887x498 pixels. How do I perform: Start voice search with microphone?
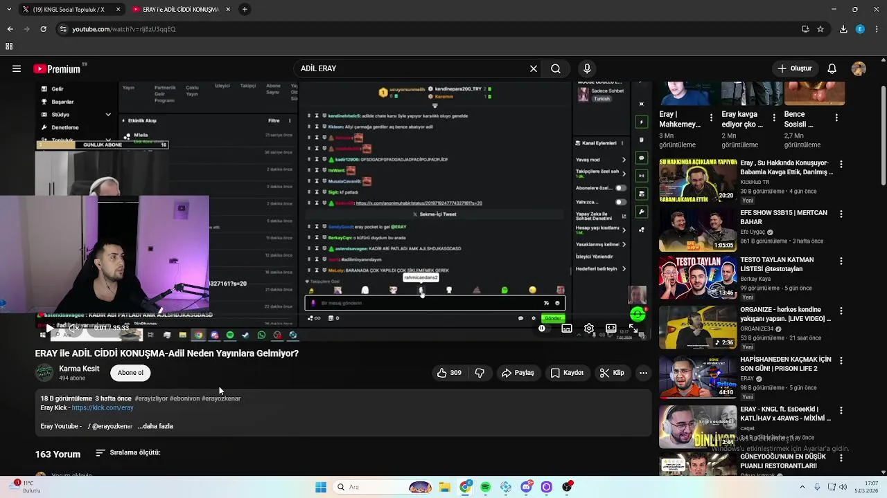point(587,68)
